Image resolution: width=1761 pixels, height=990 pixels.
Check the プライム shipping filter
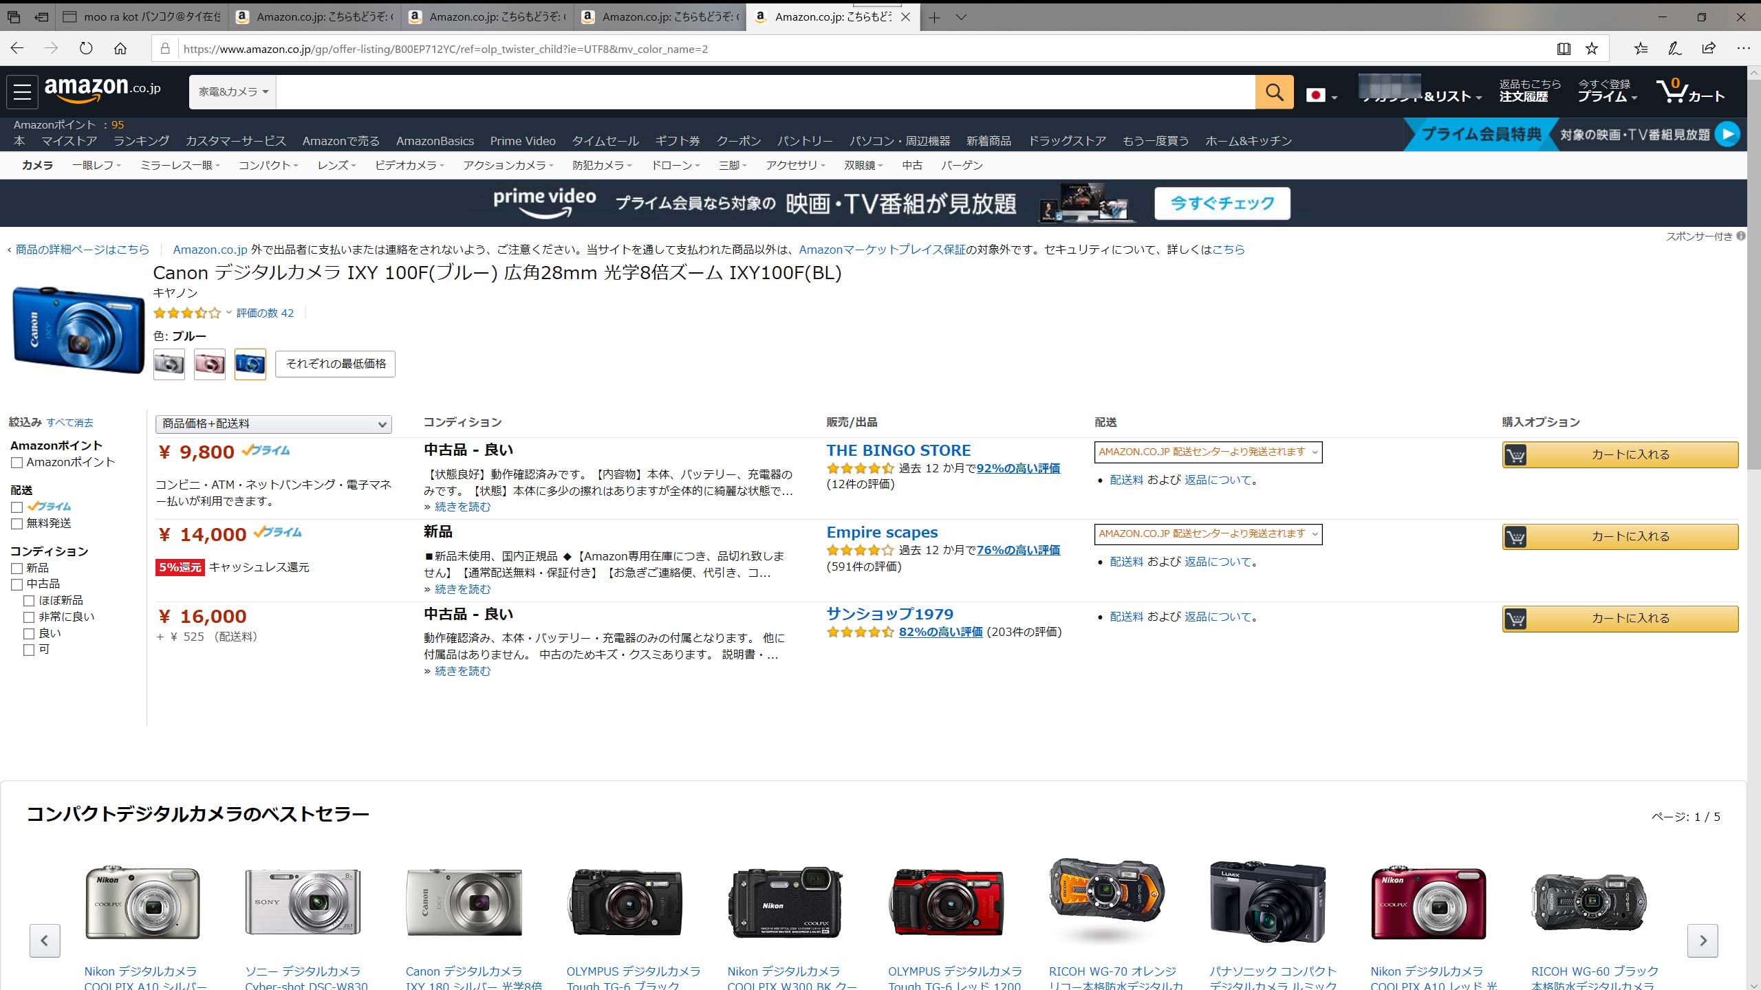point(17,507)
